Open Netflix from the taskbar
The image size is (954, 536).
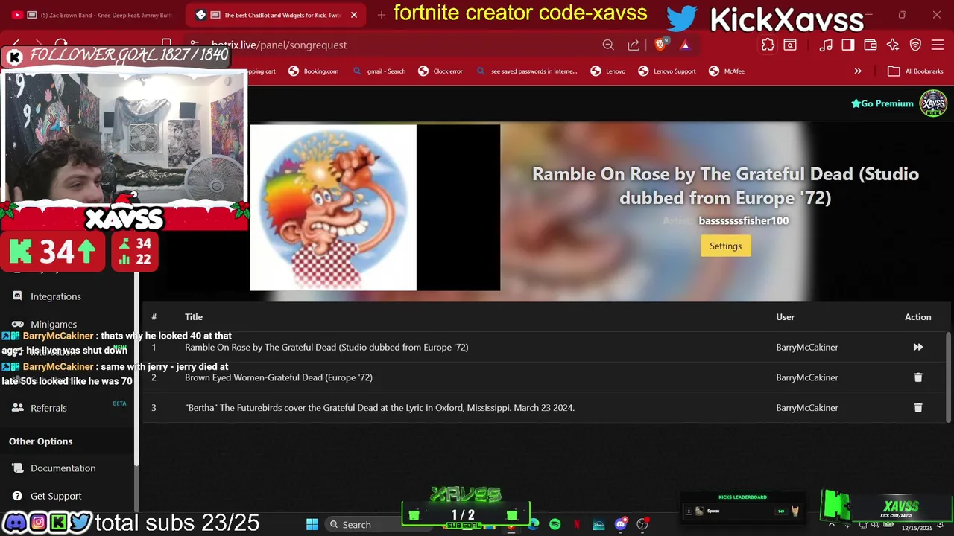577,524
